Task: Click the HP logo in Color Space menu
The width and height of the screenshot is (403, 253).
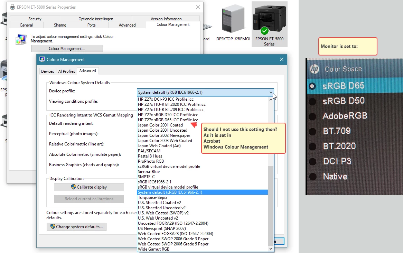Action: point(314,69)
